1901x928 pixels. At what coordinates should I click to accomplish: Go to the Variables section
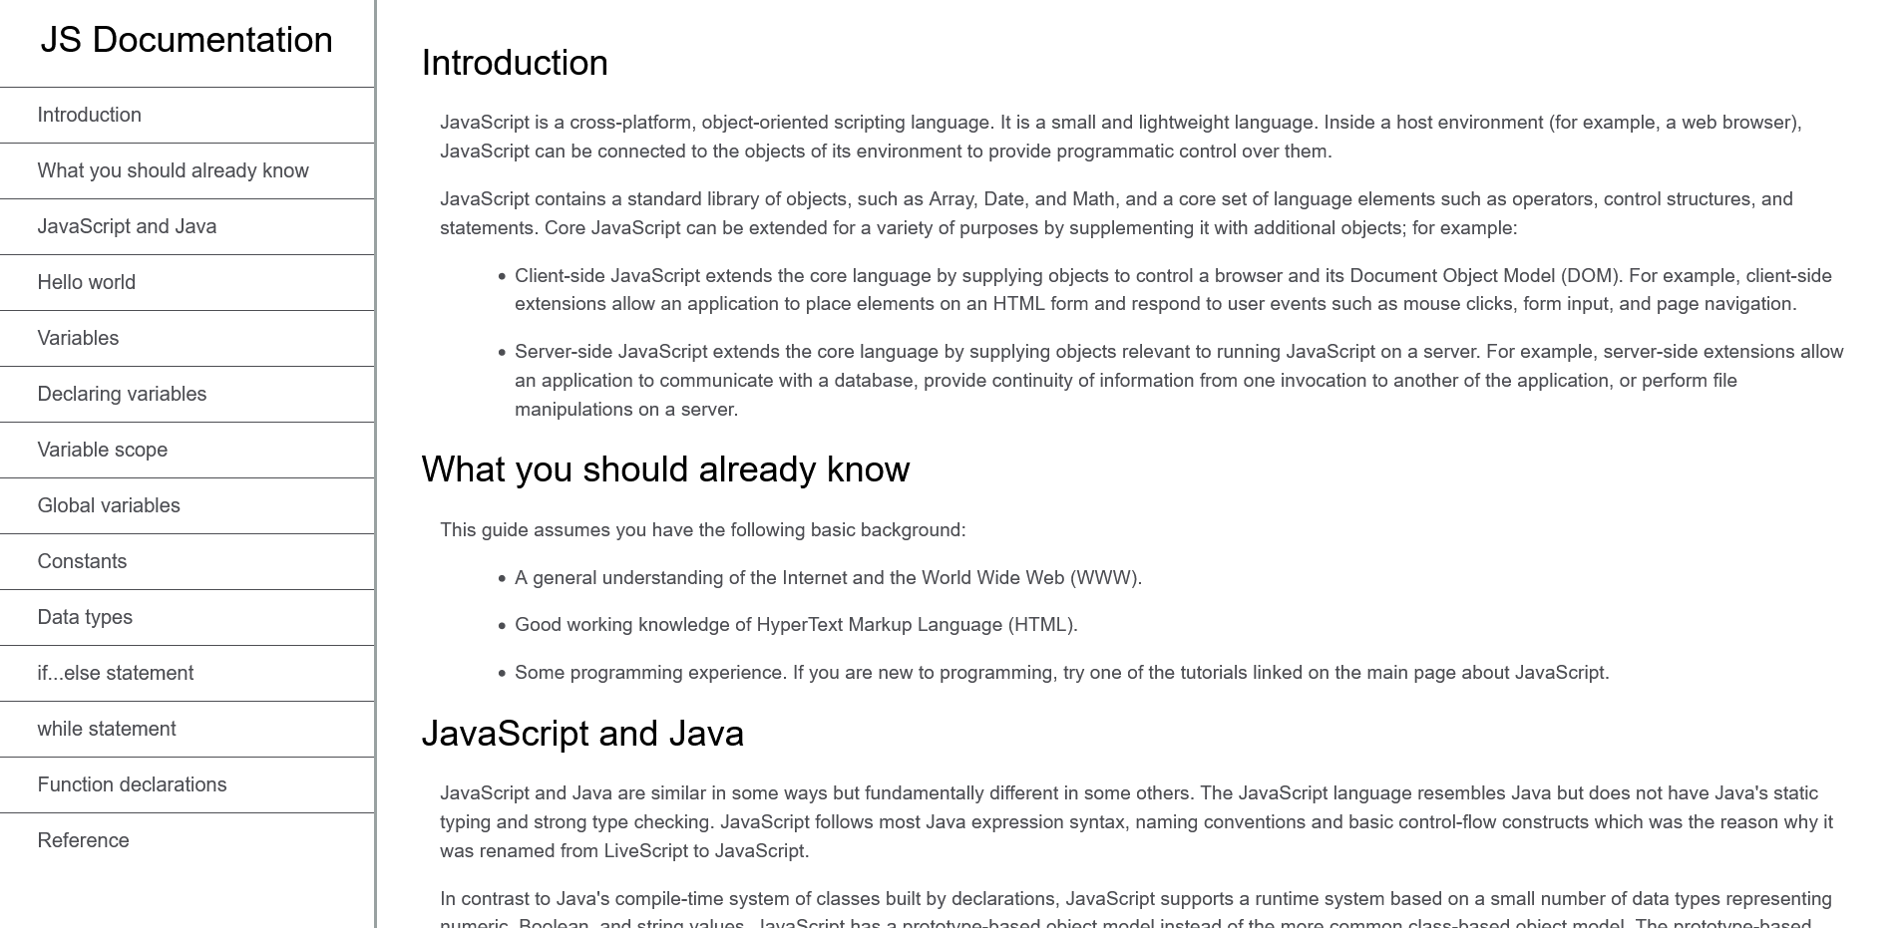coord(78,338)
